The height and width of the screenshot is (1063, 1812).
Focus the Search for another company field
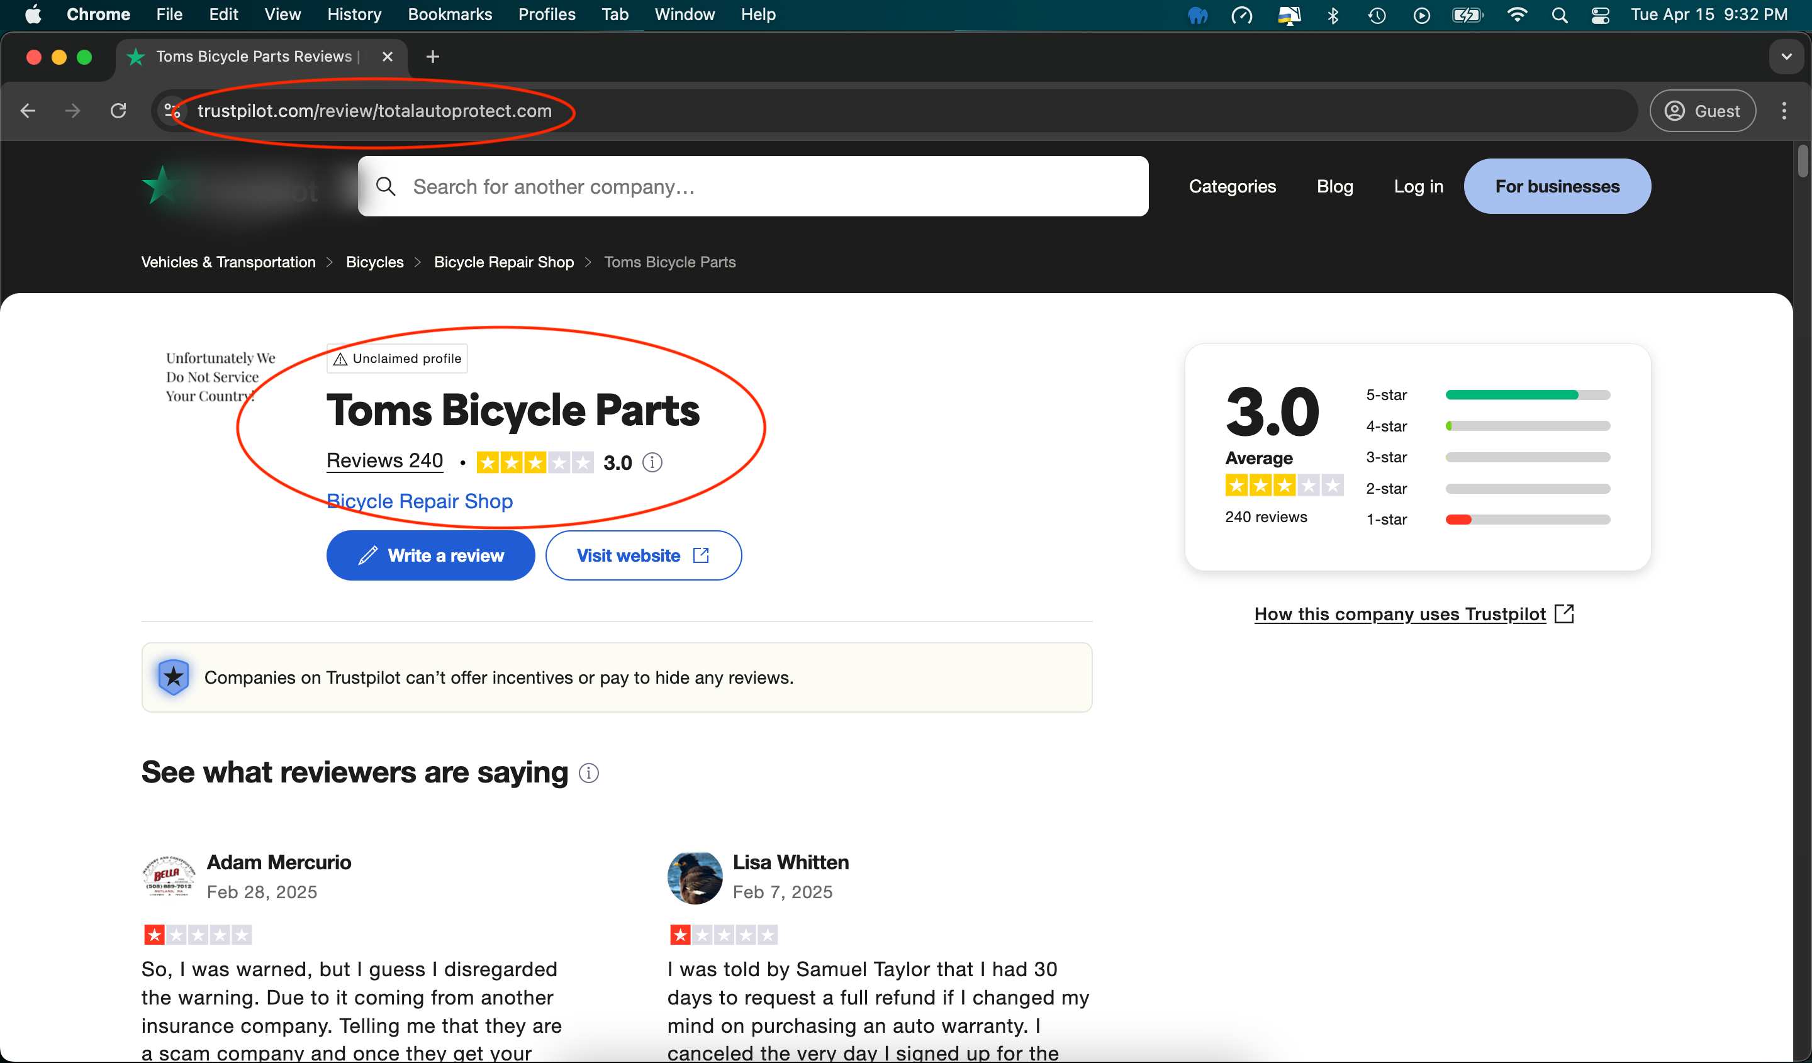point(753,186)
